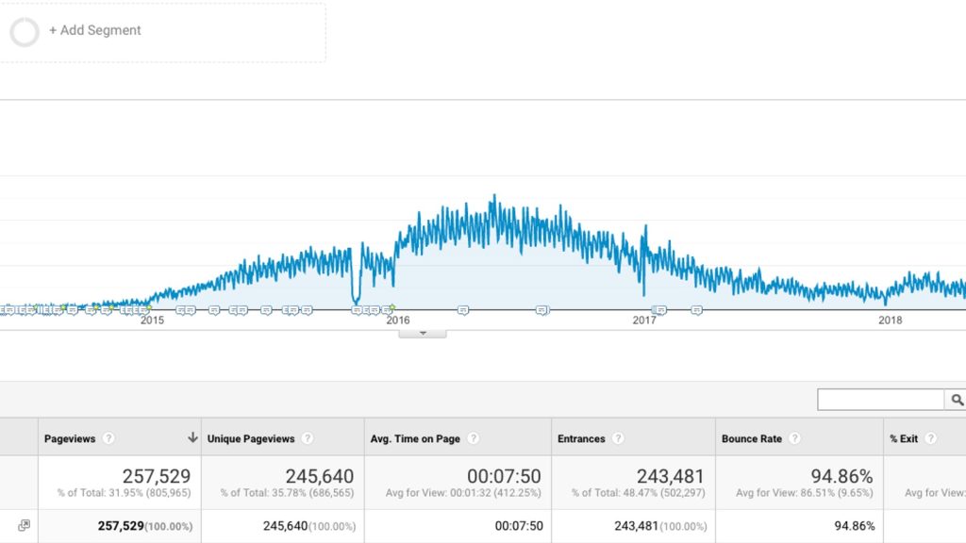Image resolution: width=966 pixels, height=543 pixels.
Task: Open the annotation marker in mid-2016
Action: tap(541, 309)
